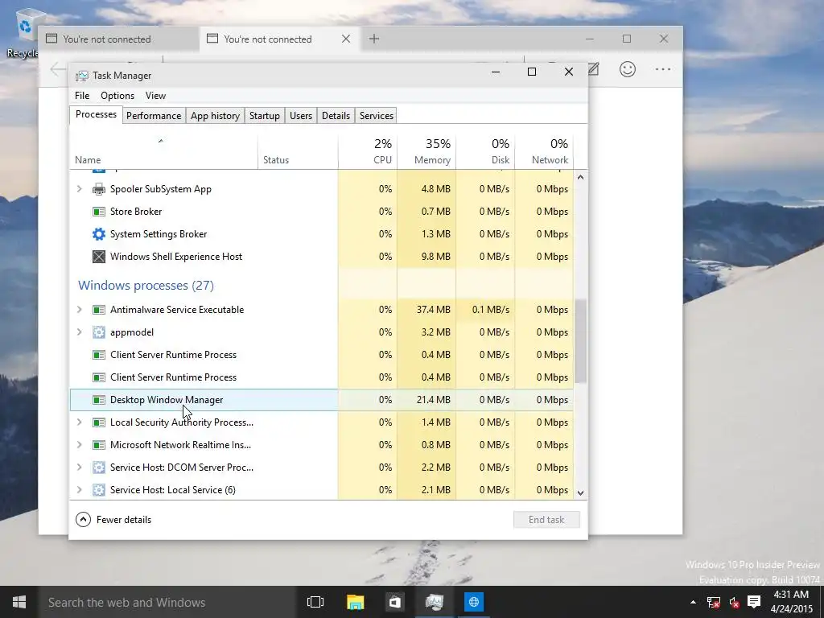Click the Store Broker process icon
This screenshot has height=618, width=824.
pyautogui.click(x=99, y=212)
